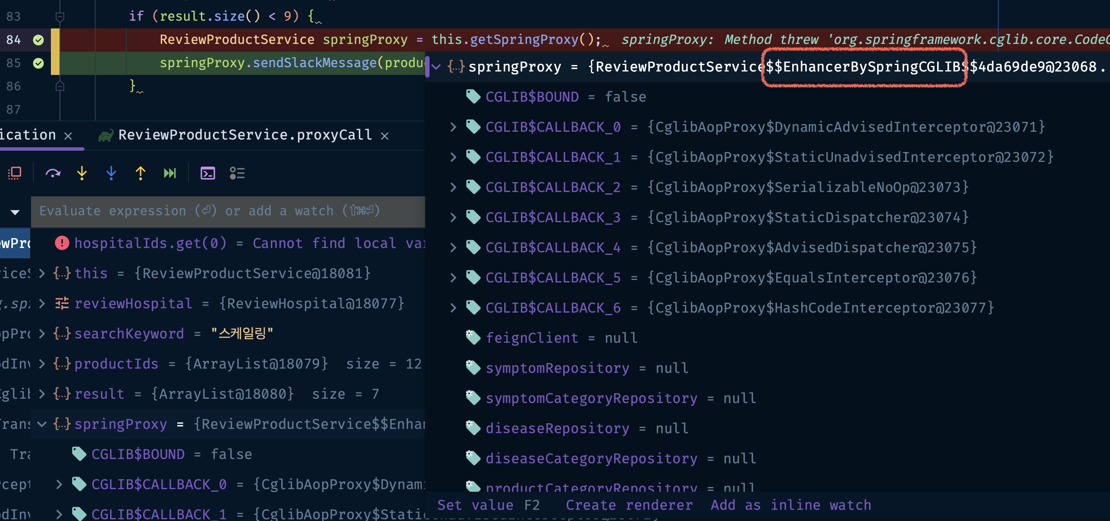
Task: Close the ReviewProductService.proxyCall tab
Action: coord(385,136)
